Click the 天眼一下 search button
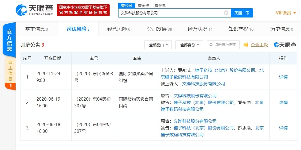 (x=242, y=13)
